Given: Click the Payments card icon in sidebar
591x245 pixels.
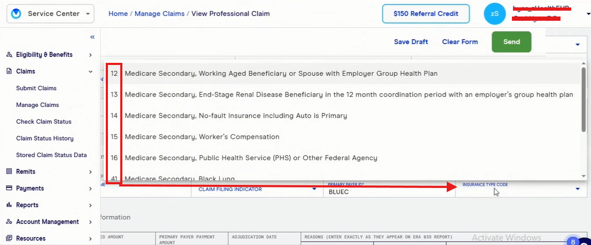Looking at the screenshot, I should pos(9,188).
